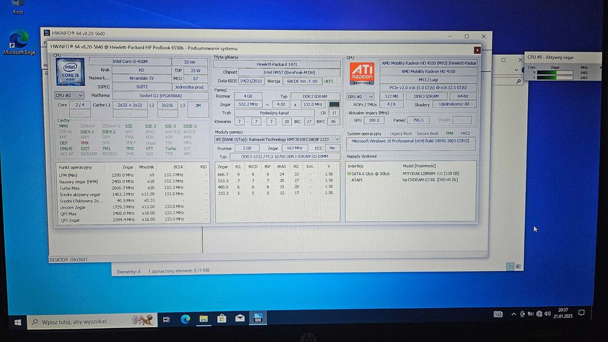Switch to HWiNFO taskbar button
Viewport: 608px width, 342px height.
pos(258,318)
